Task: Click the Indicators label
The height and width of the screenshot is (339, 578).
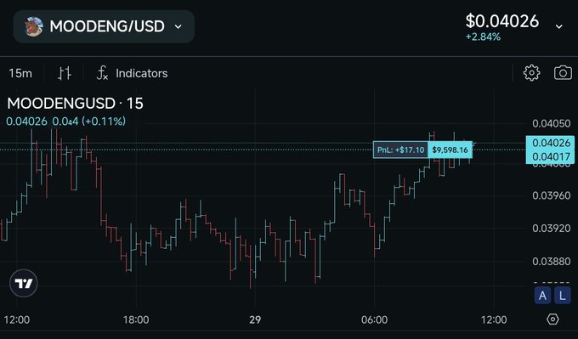Action: click(x=142, y=73)
